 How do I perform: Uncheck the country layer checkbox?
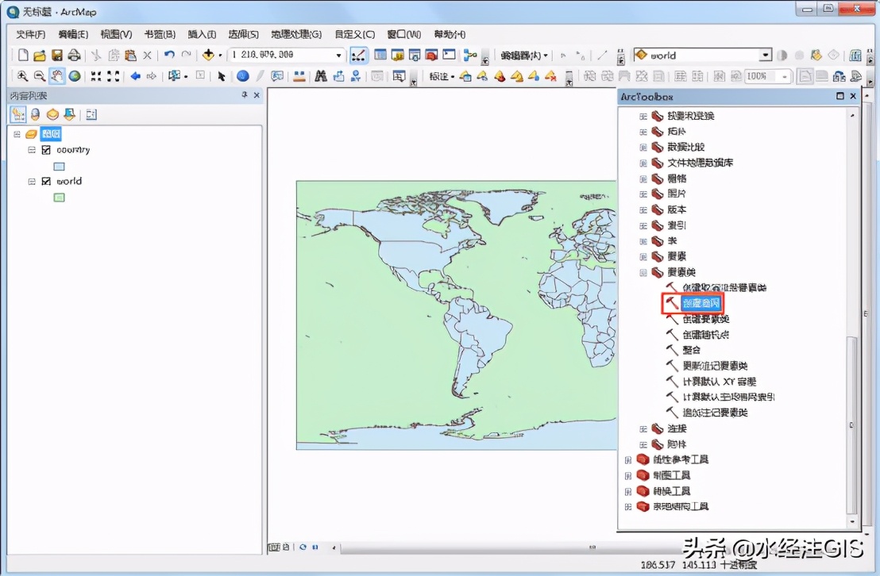click(x=46, y=150)
